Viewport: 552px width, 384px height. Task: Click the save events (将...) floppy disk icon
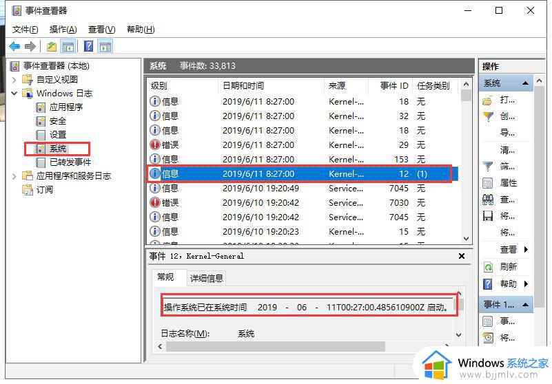click(x=488, y=216)
